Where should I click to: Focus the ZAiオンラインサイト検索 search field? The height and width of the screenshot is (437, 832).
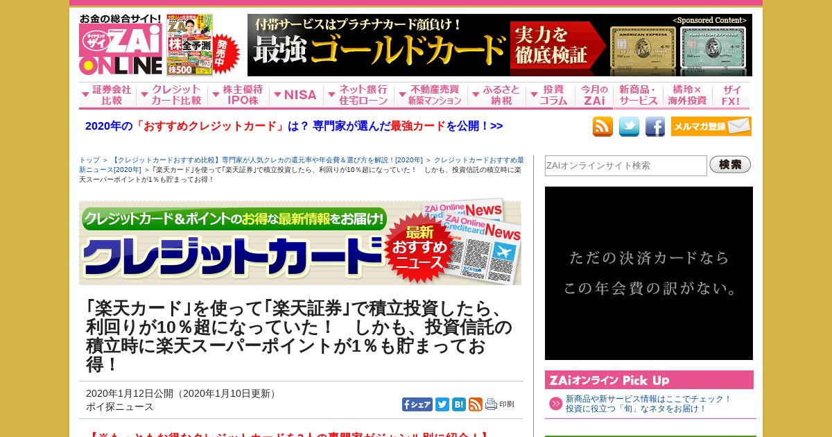coord(626,166)
